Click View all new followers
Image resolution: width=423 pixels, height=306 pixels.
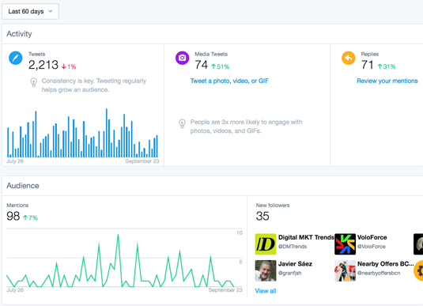(x=266, y=291)
